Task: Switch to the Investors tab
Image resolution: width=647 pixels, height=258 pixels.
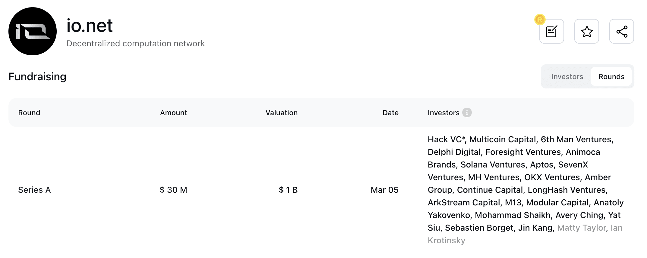Action: point(567,77)
